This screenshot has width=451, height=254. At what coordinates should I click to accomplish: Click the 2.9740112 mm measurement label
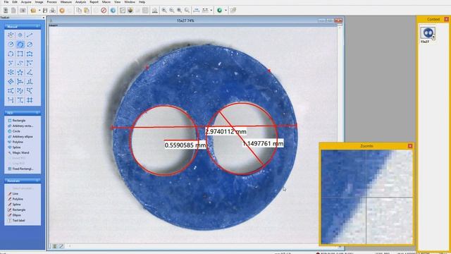(225, 132)
